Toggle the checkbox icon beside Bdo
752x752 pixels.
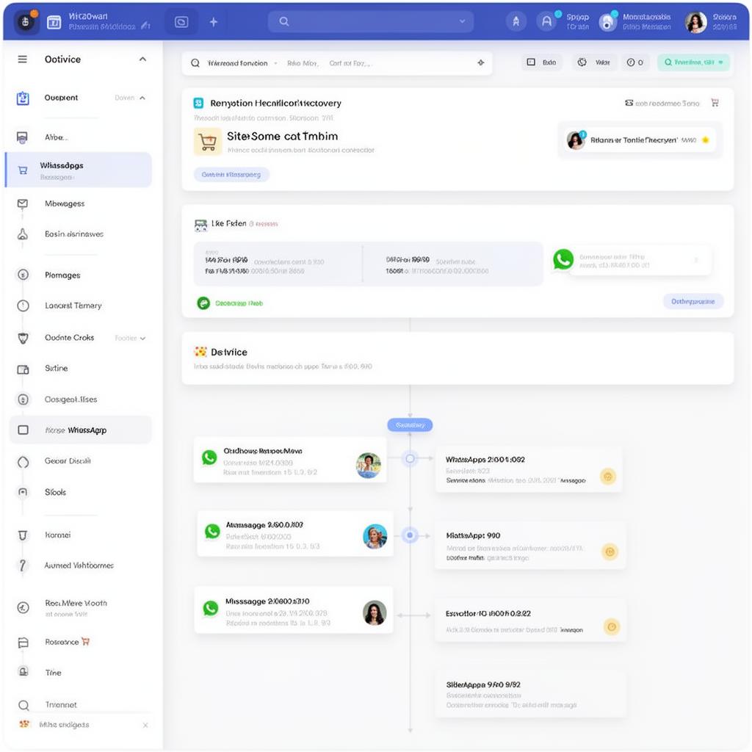click(531, 62)
